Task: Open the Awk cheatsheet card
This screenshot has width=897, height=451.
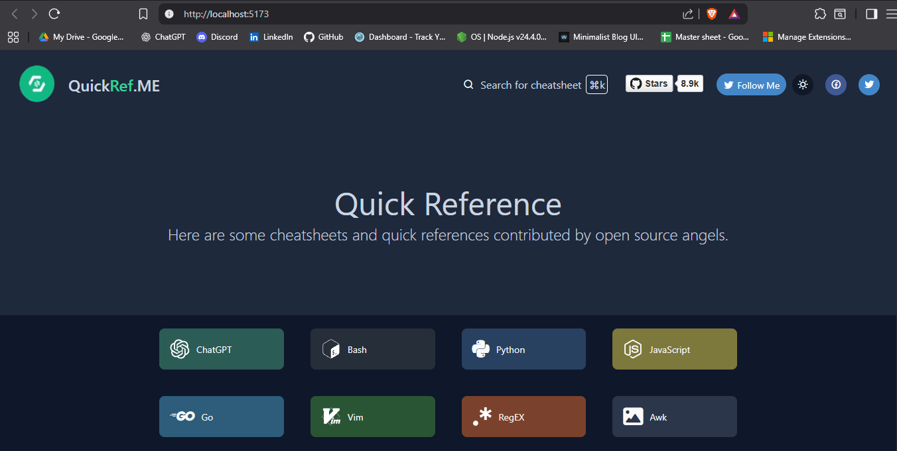Action: [x=675, y=417]
